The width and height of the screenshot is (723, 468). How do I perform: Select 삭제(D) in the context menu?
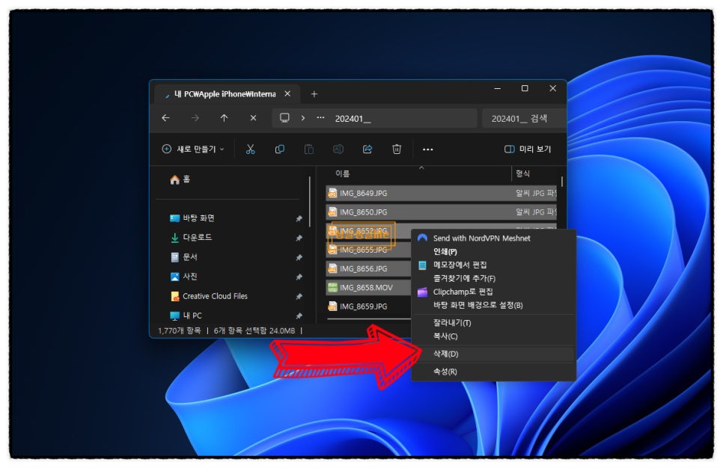[x=446, y=354]
